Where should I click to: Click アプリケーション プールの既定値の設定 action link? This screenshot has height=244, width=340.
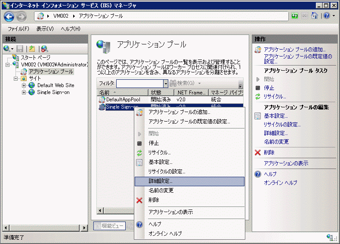[297, 59]
